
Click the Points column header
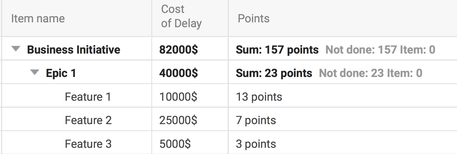coord(253,19)
